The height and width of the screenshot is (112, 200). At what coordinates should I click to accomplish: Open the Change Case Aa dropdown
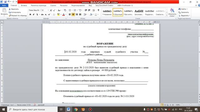59,10
